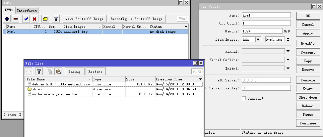Viewport: 323px width, 137px height.
Task: Paste file icon in File List toolbar
Action: click(x=58, y=71)
